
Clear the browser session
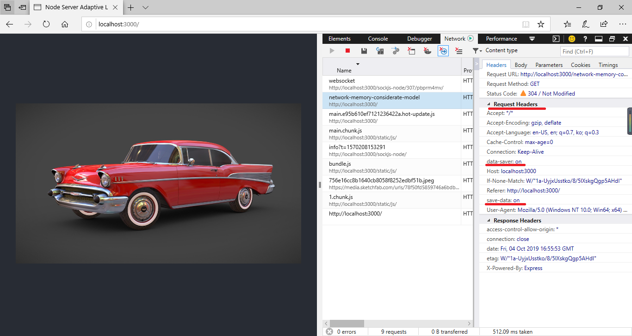click(x=411, y=51)
